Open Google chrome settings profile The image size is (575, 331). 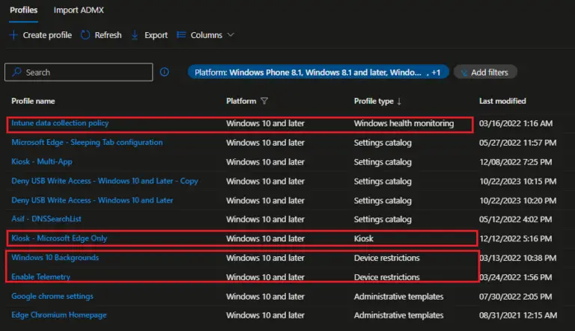pyautogui.click(x=54, y=296)
